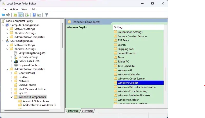Toggle Show/Hide Console Tree icon
This screenshot has width=205, height=118.
pos(20,15)
